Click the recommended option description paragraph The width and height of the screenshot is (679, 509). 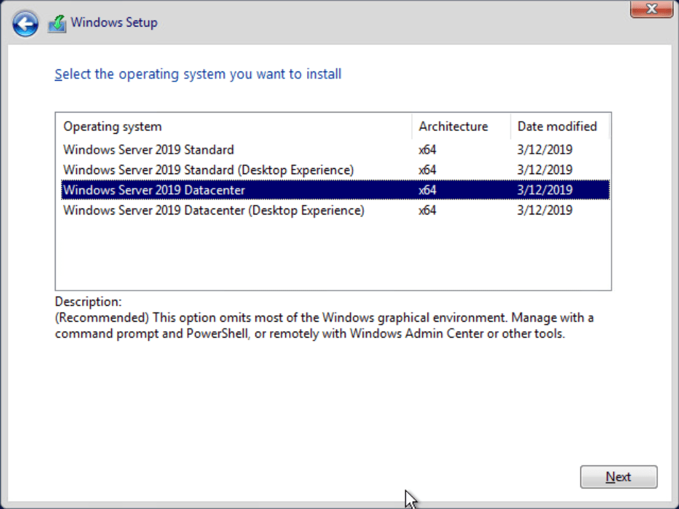point(324,326)
